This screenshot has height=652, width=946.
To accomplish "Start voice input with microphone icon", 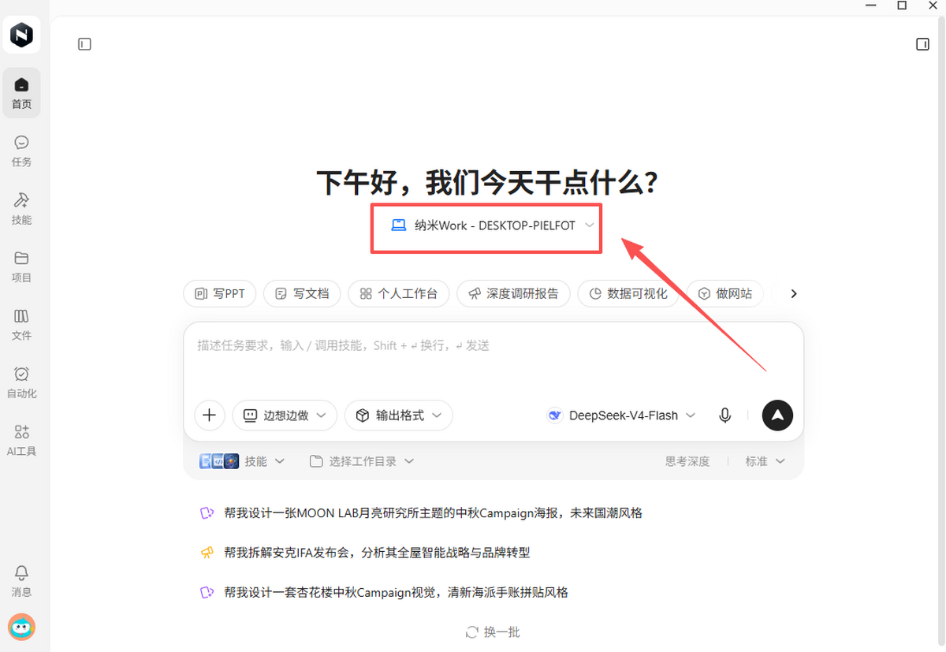I will tap(725, 415).
